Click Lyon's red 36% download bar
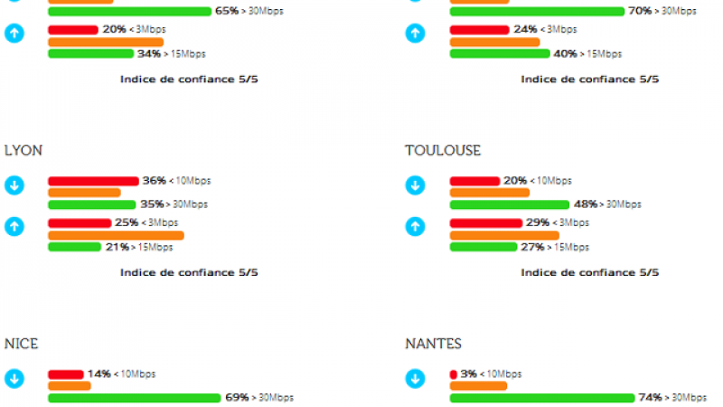Viewport: 723px width, 407px height. 93,181
